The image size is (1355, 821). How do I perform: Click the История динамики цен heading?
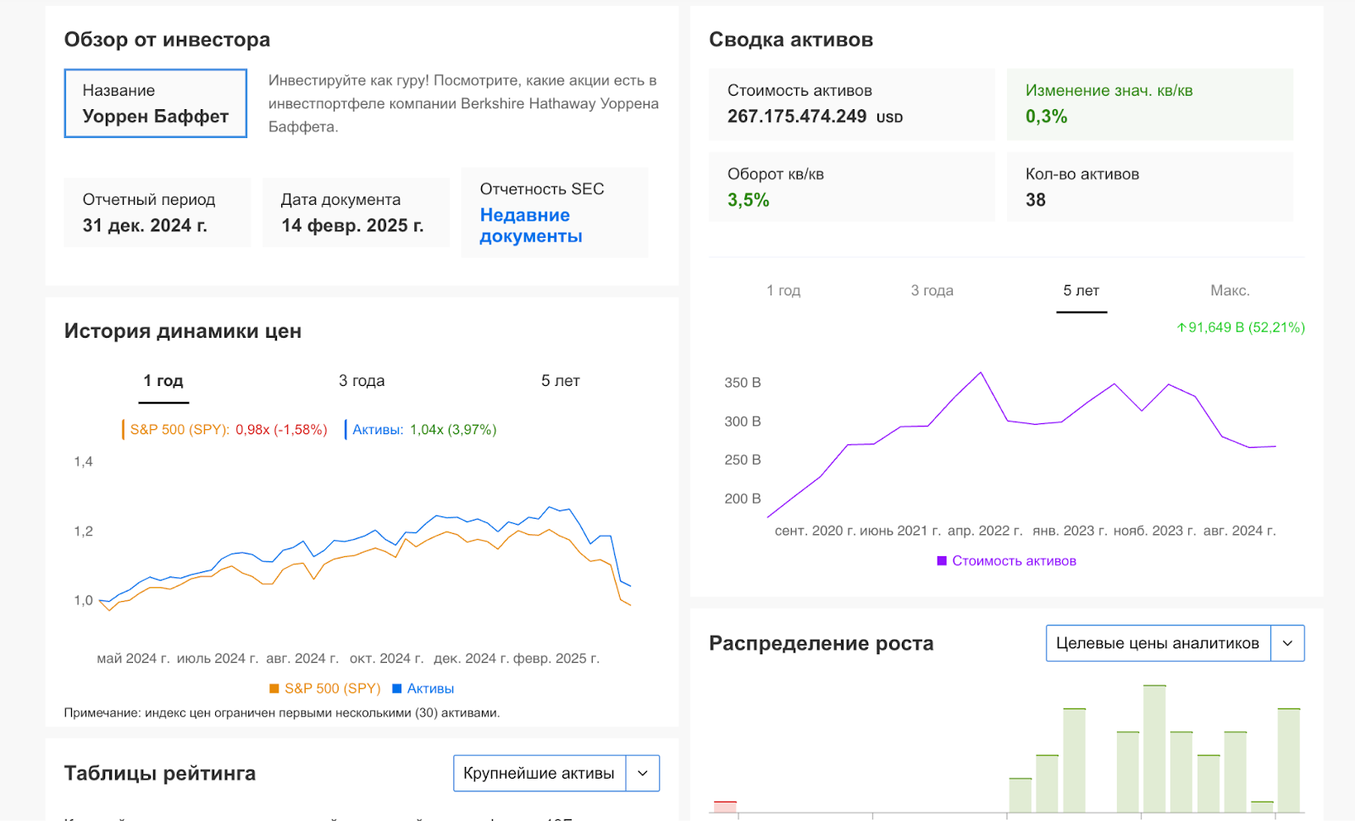[183, 331]
